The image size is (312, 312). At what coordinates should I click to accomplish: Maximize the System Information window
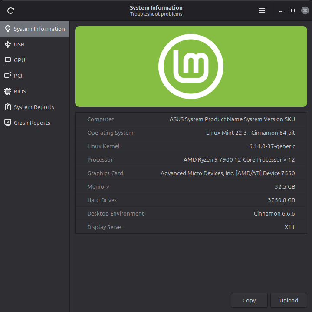point(293,10)
